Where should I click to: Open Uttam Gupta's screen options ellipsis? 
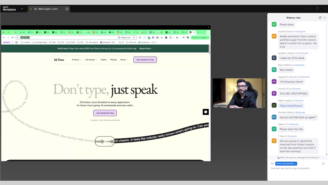[x=67, y=9]
